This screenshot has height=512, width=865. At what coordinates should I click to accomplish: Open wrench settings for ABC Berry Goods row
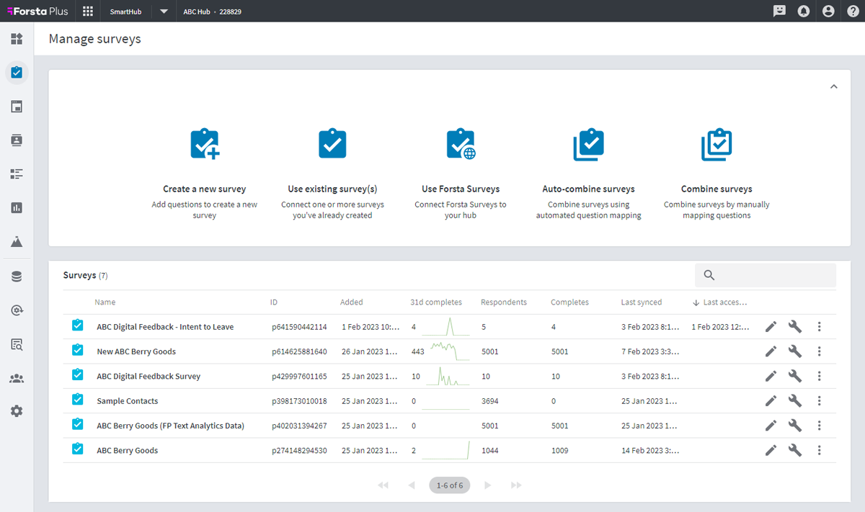(x=795, y=450)
